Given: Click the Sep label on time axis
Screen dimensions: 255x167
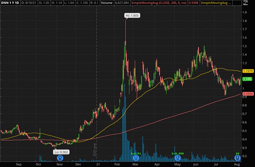Looking at the screenshot, I should [x=19, y=164].
